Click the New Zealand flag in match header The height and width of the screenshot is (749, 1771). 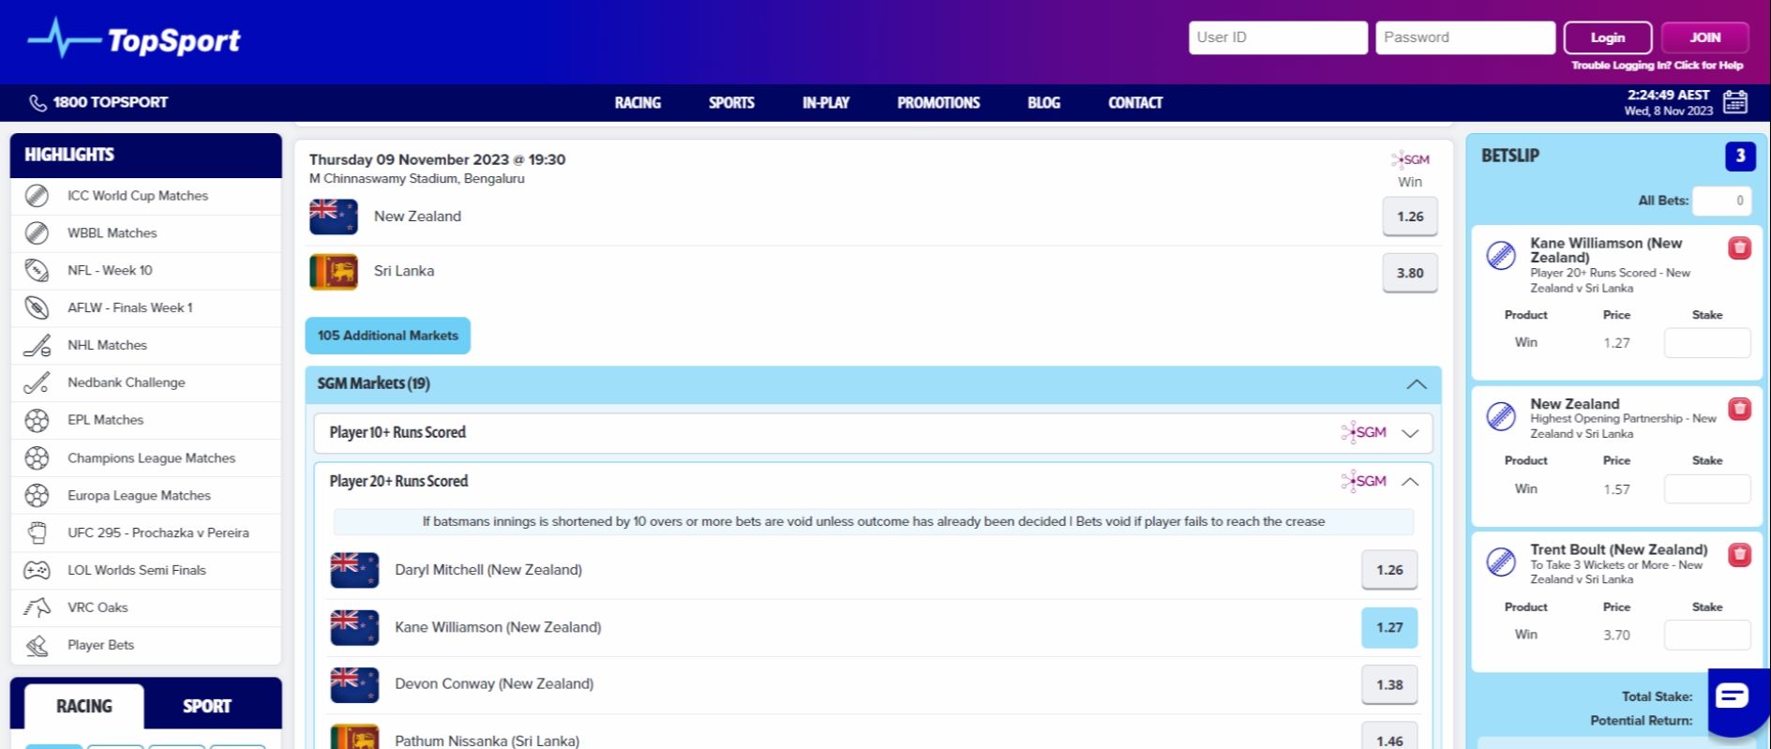[334, 217]
